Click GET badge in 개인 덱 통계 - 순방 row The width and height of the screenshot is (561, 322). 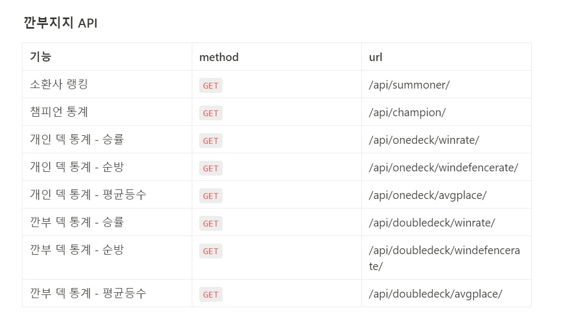coord(211,168)
